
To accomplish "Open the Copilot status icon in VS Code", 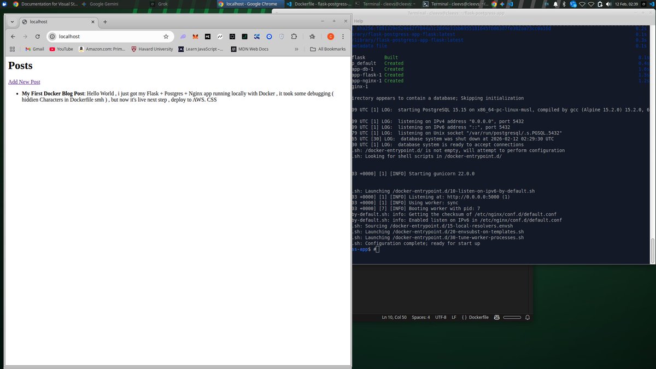I will point(496,317).
